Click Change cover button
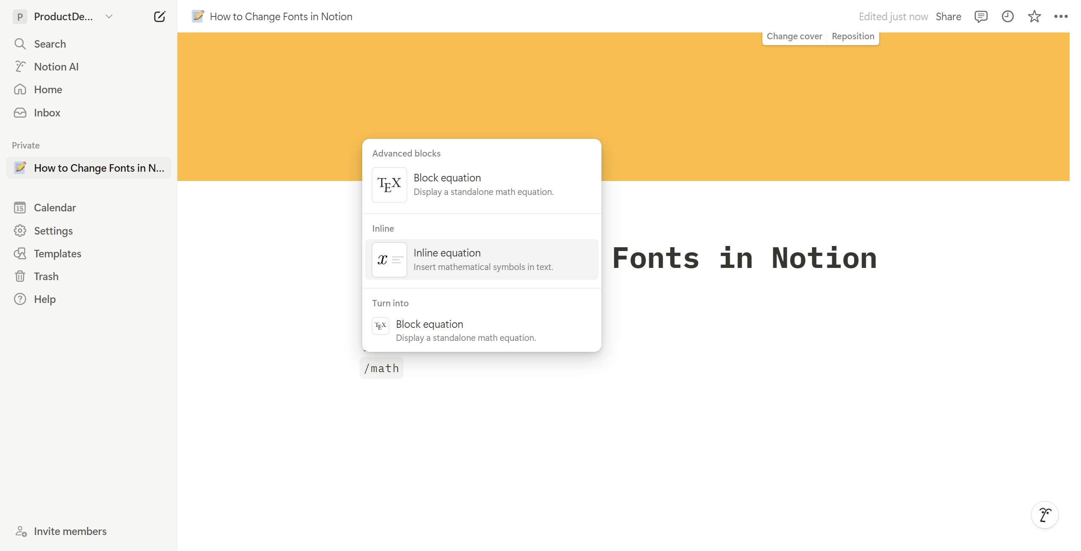This screenshot has height=551, width=1081. (794, 36)
